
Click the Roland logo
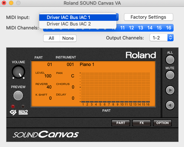[141, 55]
